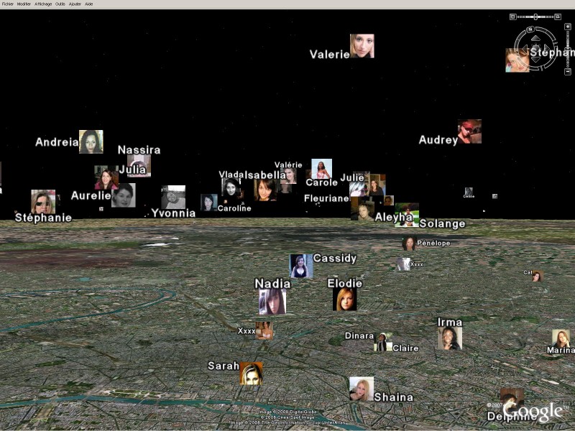575x431 pixels.
Task: Select Andreia's photo placemark
Action: [x=91, y=142]
